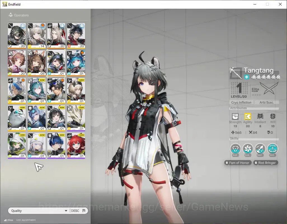Click the six-star rarity indicator

[x=266, y=77]
